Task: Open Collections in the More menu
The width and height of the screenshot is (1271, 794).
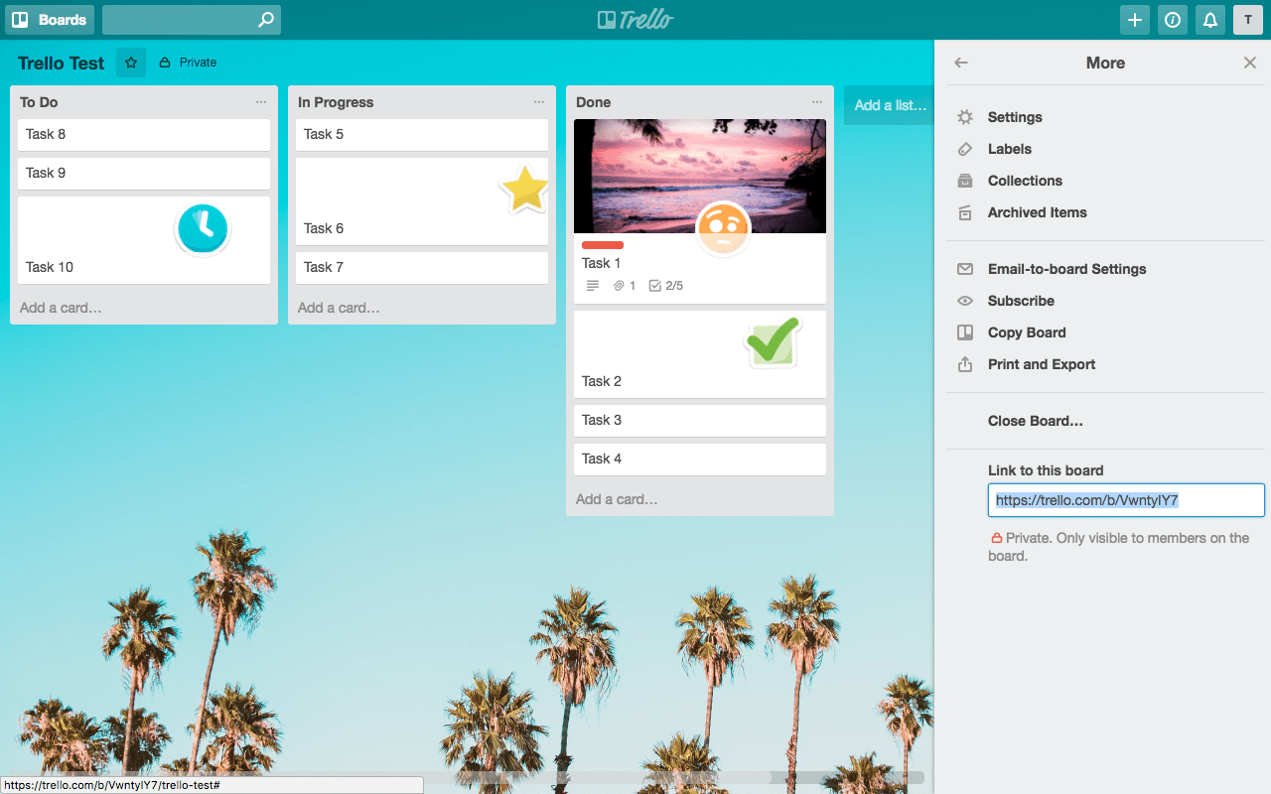Action: click(x=1025, y=181)
